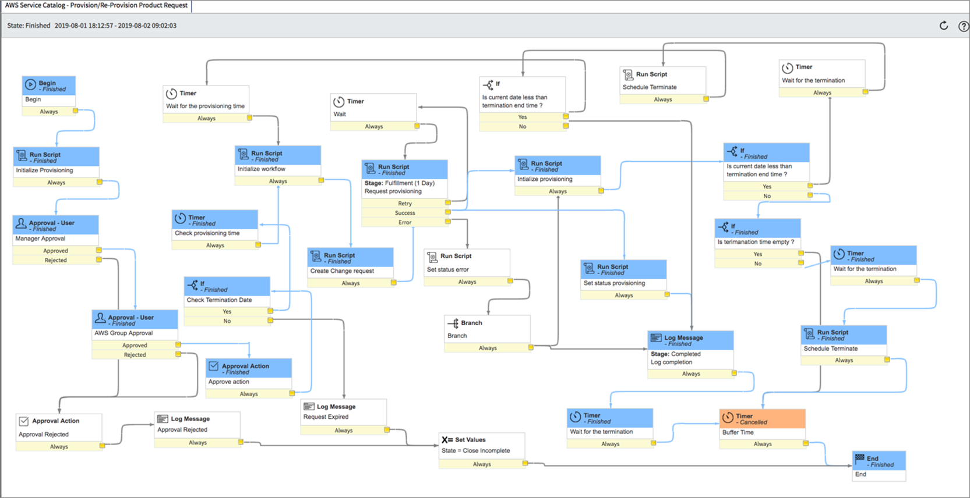Screen dimensions: 970x498
Task: Click the Create Change request label text
Action: pos(342,271)
